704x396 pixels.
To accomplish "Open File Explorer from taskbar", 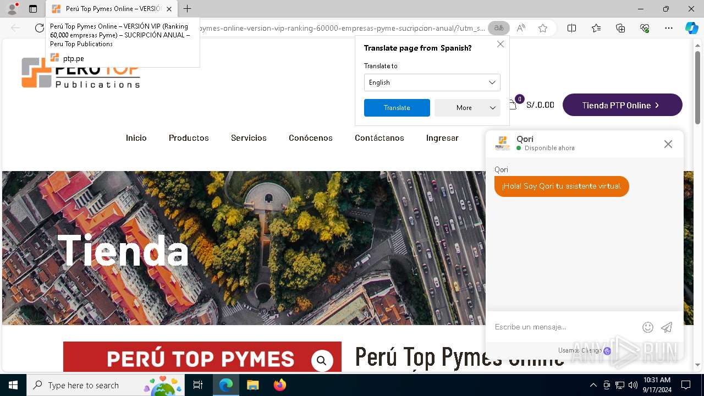I will [252, 385].
